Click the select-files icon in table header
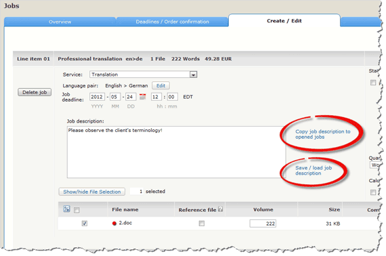This screenshot has height=256, width=386. (x=66, y=209)
